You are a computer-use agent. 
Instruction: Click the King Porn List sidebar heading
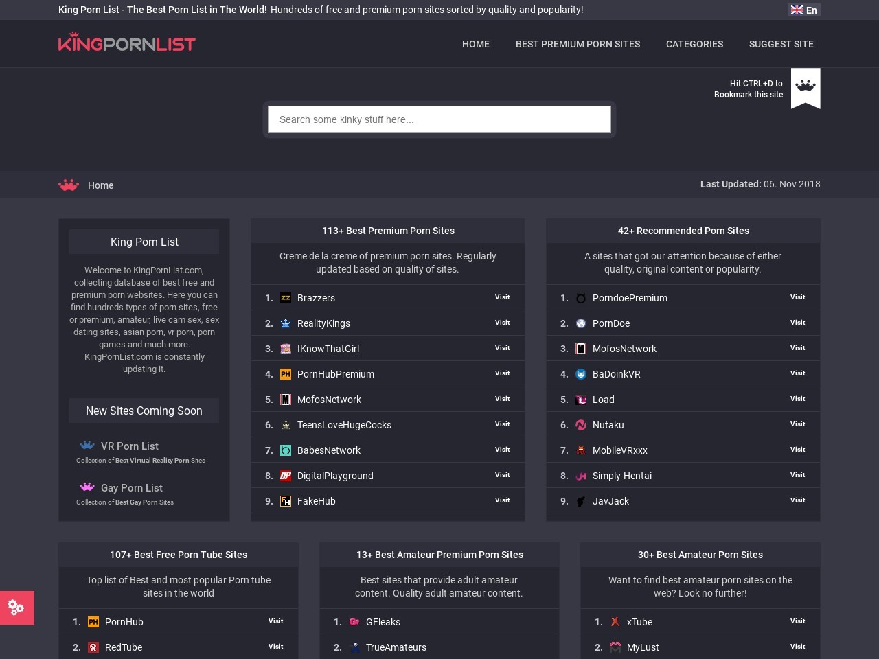tap(144, 242)
